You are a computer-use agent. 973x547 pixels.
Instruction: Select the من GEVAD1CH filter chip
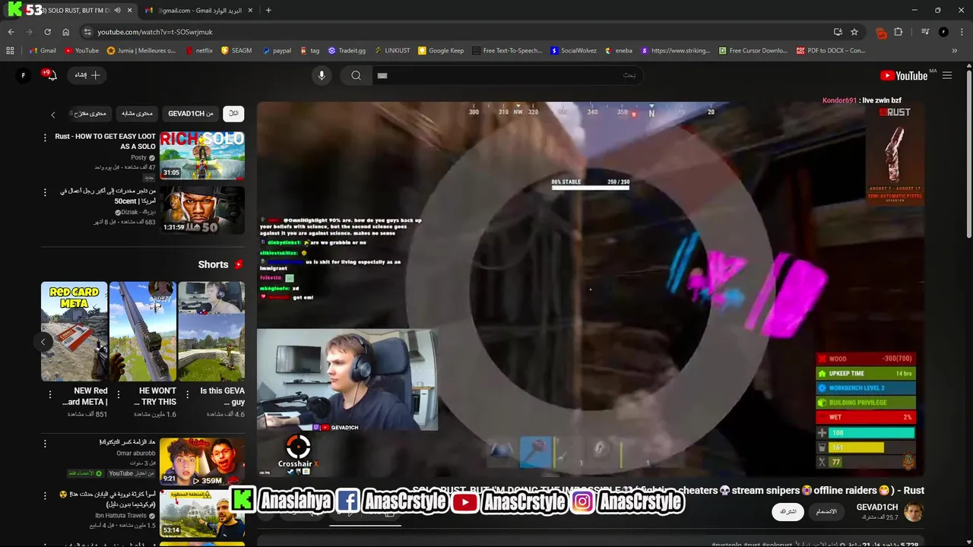[x=191, y=113]
